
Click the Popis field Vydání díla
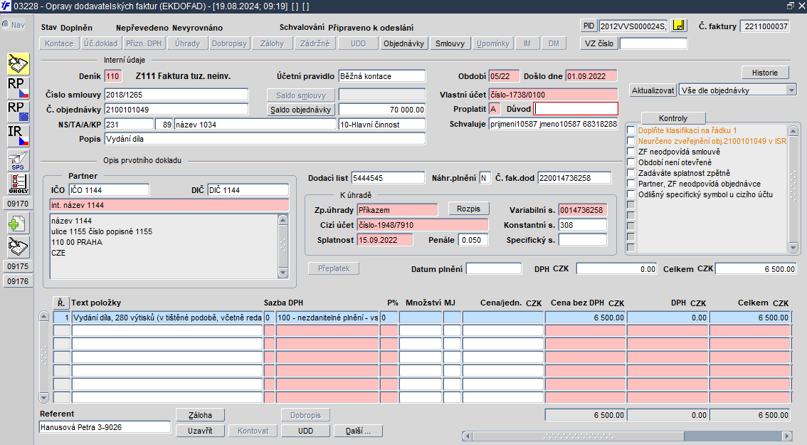pyautogui.click(x=265, y=139)
